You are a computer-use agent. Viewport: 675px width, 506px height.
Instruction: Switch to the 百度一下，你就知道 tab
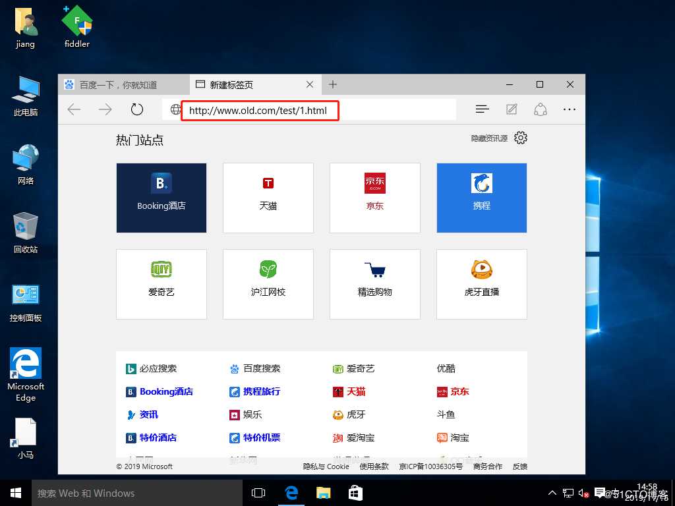coord(123,84)
